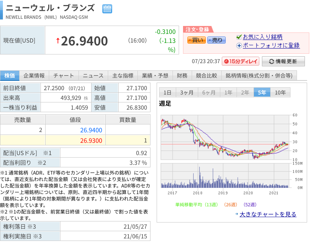Open 銘柄情報(株式分割・併合等) tab
The width and height of the screenshot is (310, 242).
259,75
